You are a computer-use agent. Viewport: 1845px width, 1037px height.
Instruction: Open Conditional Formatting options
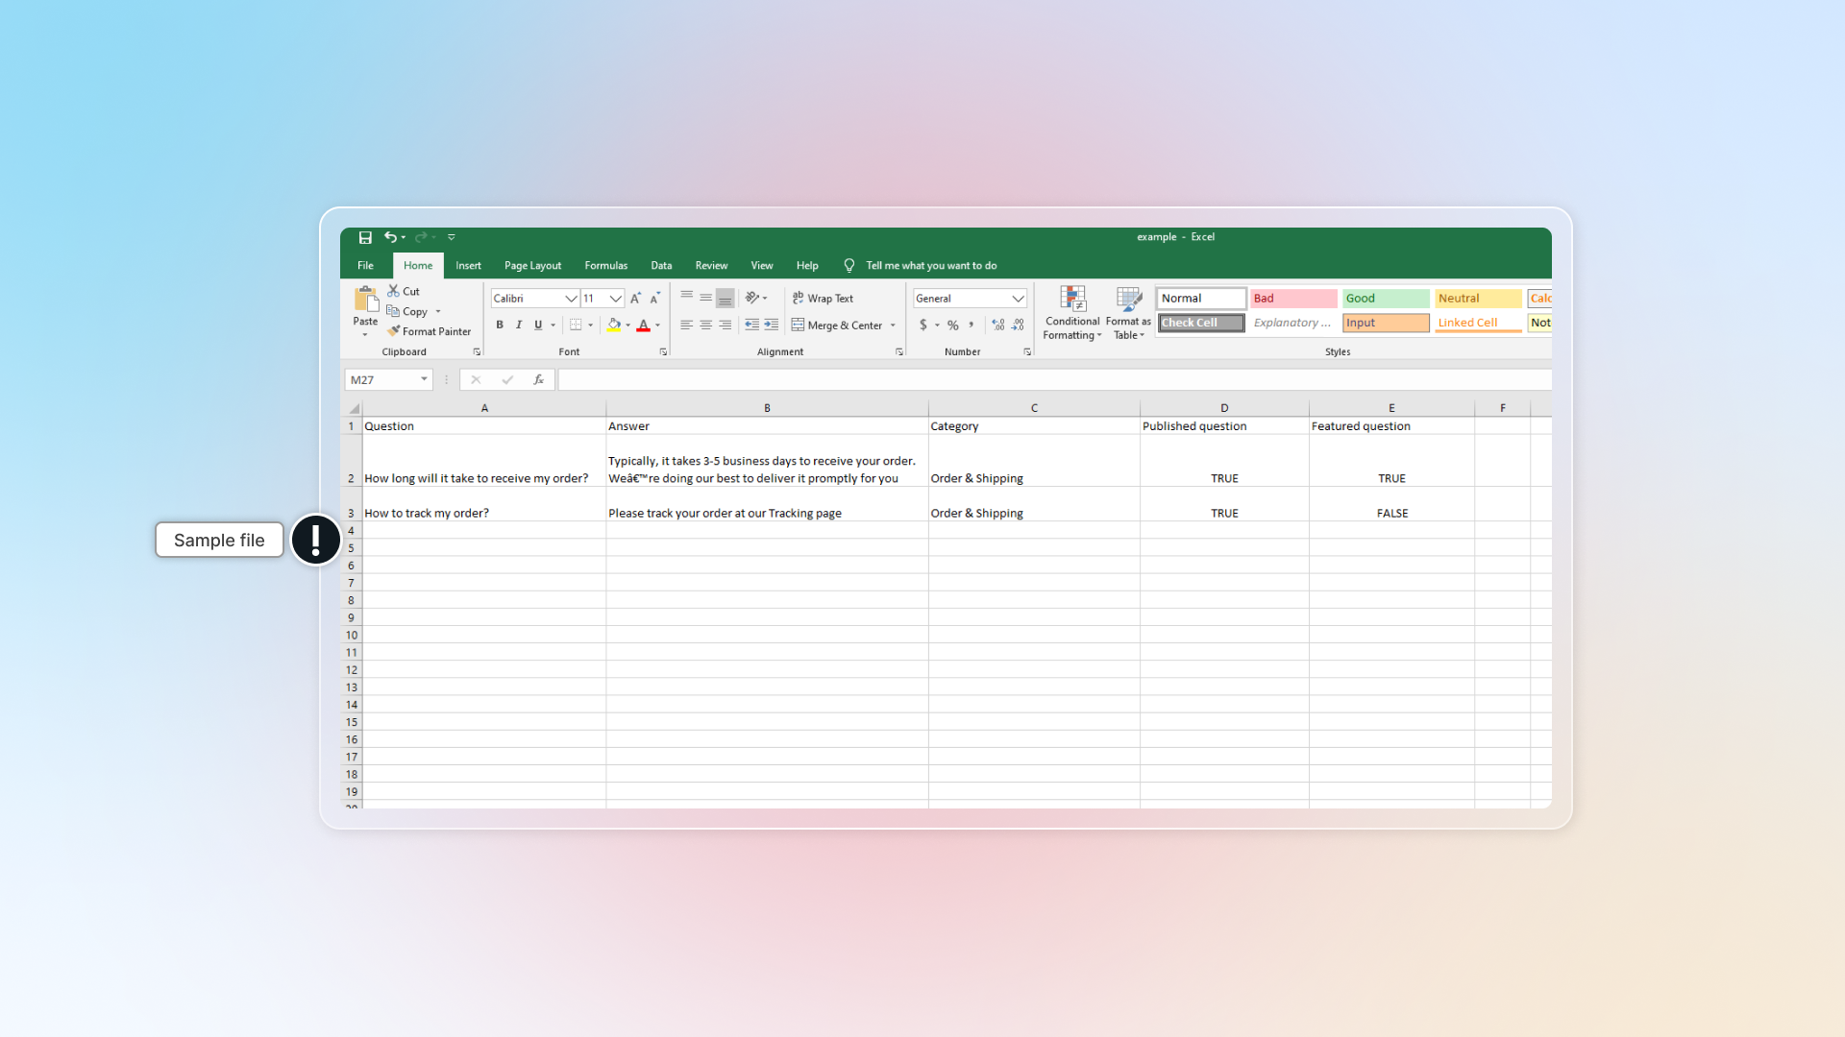coord(1071,312)
